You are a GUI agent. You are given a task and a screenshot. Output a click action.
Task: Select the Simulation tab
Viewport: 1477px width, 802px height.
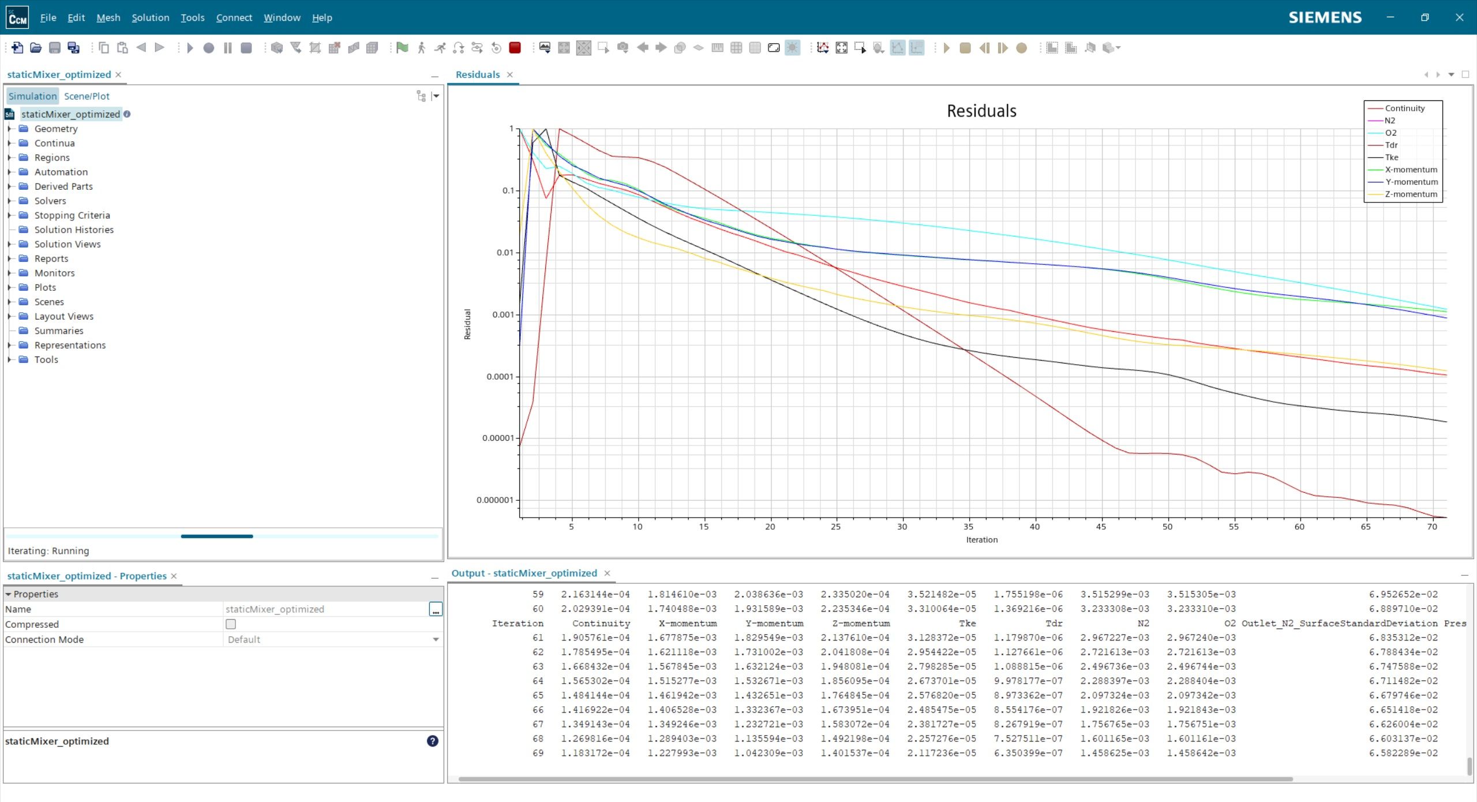click(x=32, y=96)
